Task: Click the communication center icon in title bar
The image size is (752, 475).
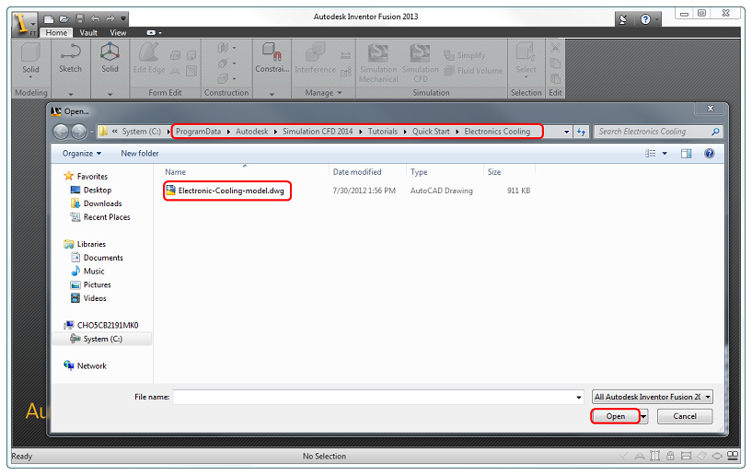Action: coord(623,19)
